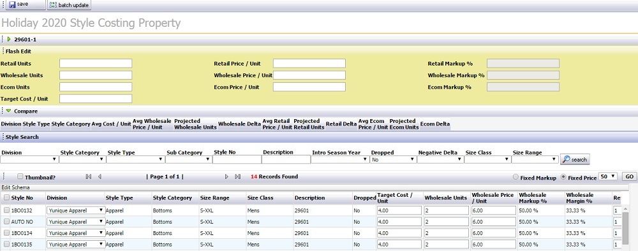Click the Style No search field
Image resolution: width=638 pixels, height=251 pixels.
[x=237, y=160]
